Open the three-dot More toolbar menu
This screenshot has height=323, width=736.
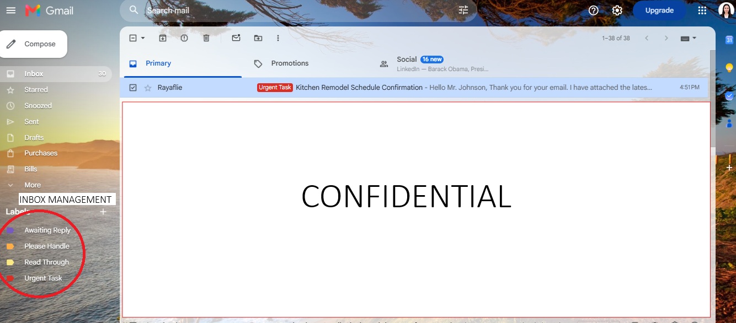tap(278, 38)
